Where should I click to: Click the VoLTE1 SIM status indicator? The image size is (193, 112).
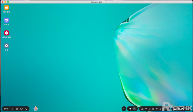[x=142, y=109]
